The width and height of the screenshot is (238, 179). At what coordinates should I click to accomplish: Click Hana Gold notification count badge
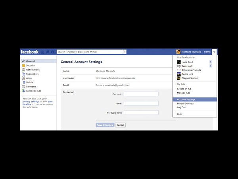coord(211,62)
